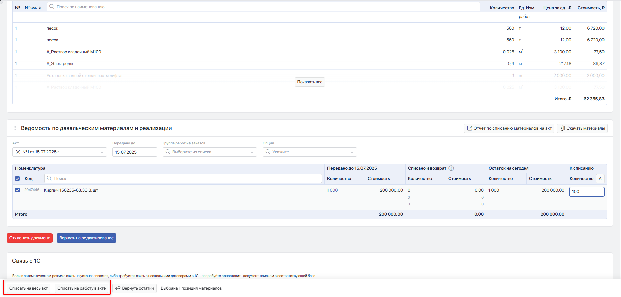The width and height of the screenshot is (621, 297).
Task: Open the Опции dropdown
Action: (310, 152)
